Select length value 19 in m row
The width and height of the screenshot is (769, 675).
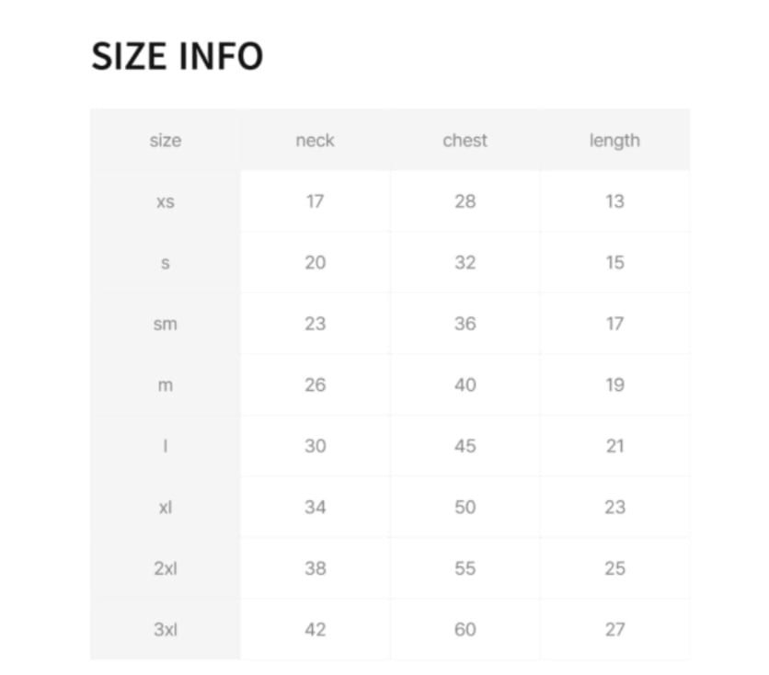coord(614,384)
